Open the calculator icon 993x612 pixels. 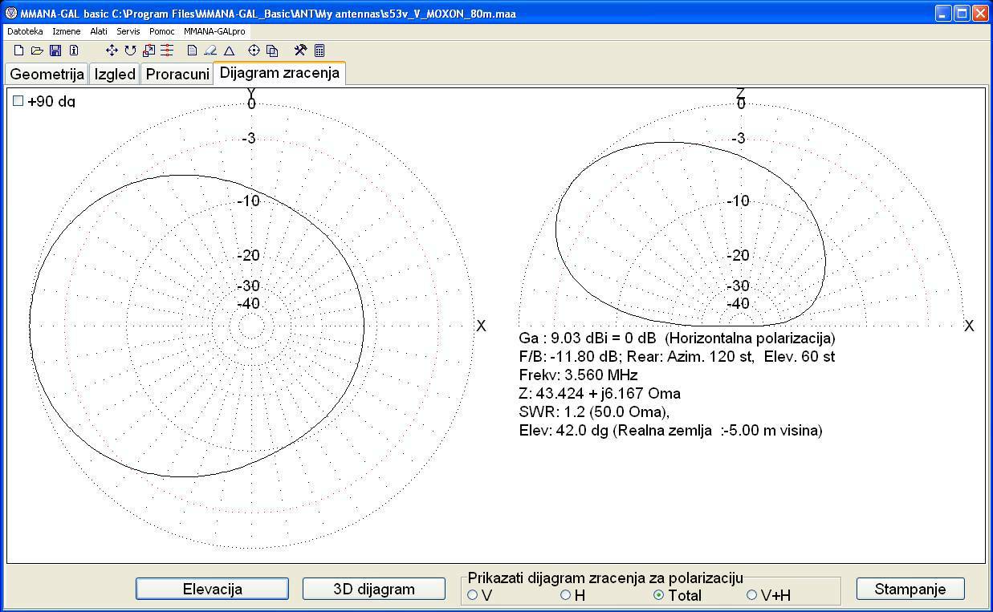click(319, 51)
